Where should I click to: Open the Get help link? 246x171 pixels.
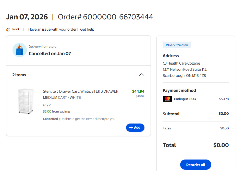click(x=87, y=29)
